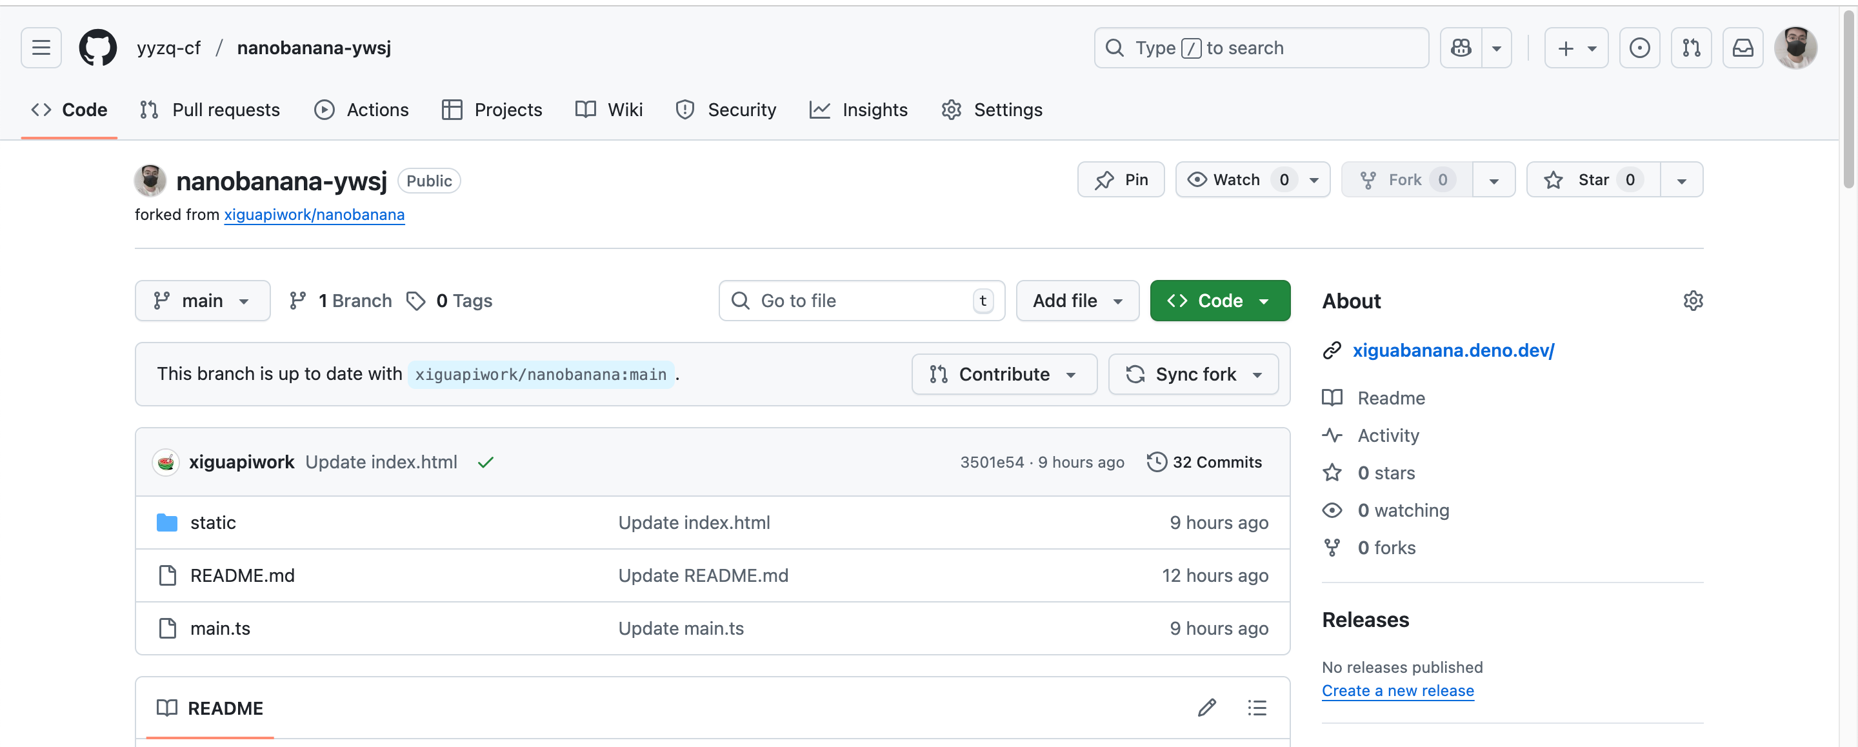Viewport: 1858px width, 747px height.
Task: Open the issues icon in the header
Action: point(1639,48)
